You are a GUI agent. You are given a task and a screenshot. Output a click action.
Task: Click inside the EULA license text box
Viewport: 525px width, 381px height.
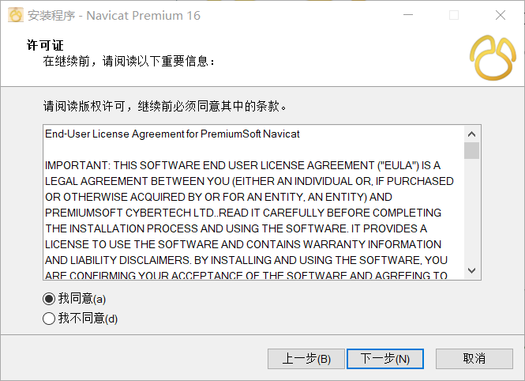tap(253, 202)
